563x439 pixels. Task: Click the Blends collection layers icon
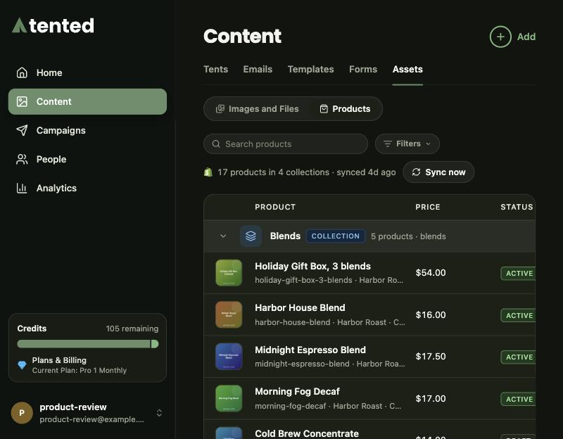[251, 236]
